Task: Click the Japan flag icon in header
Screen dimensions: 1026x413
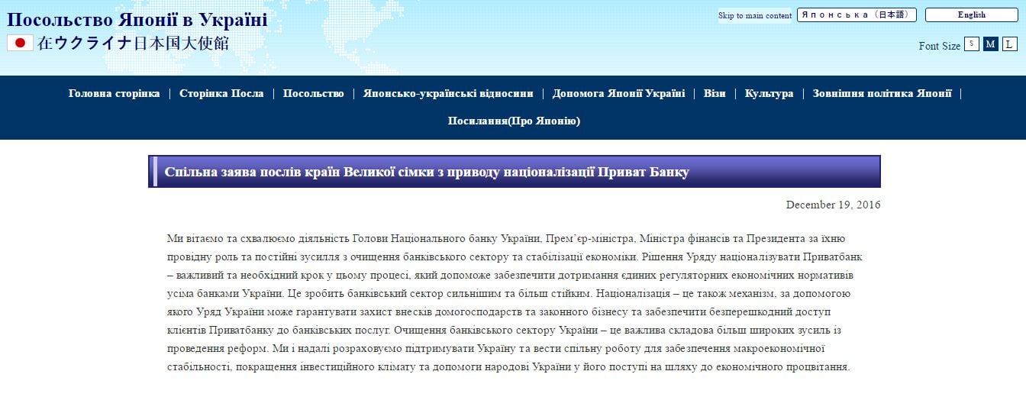Action: 21,44
